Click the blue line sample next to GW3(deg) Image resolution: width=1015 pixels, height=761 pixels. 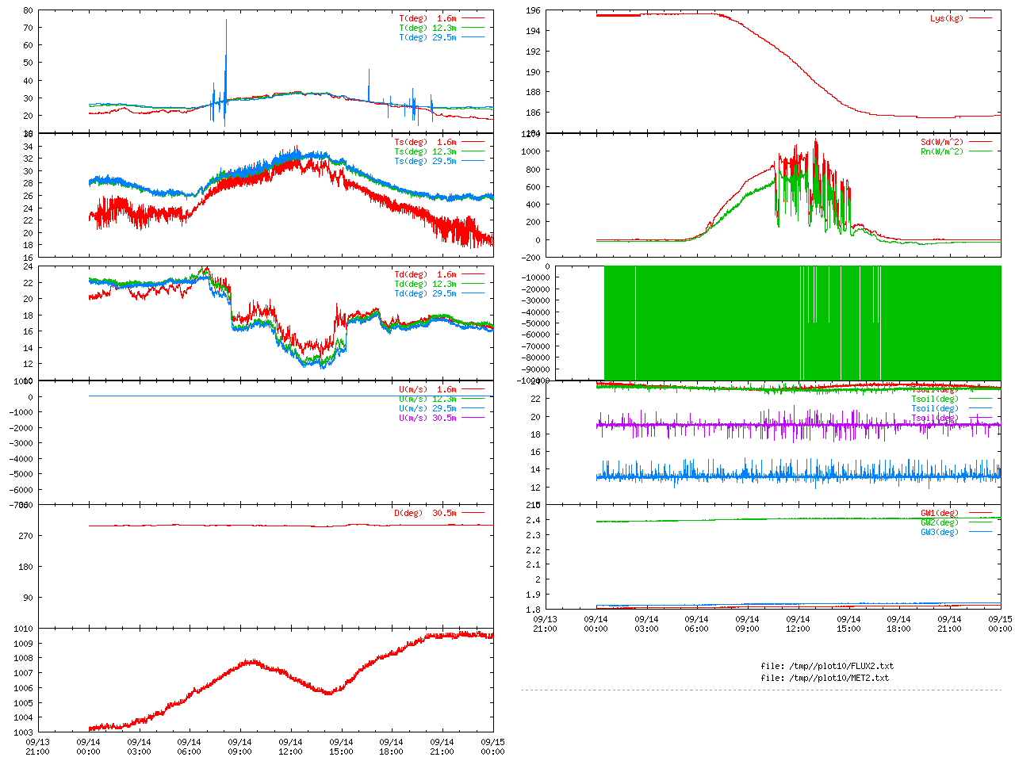(x=979, y=532)
